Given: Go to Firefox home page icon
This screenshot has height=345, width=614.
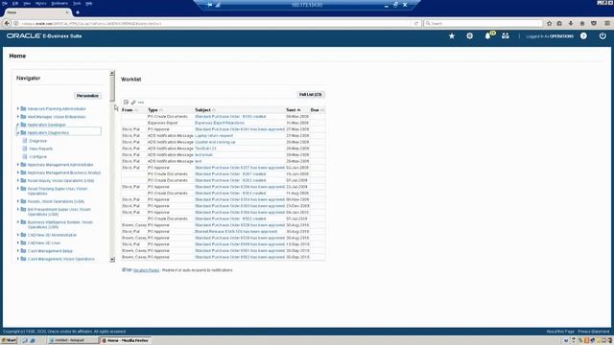Looking at the screenshot, I should tap(582, 23).
